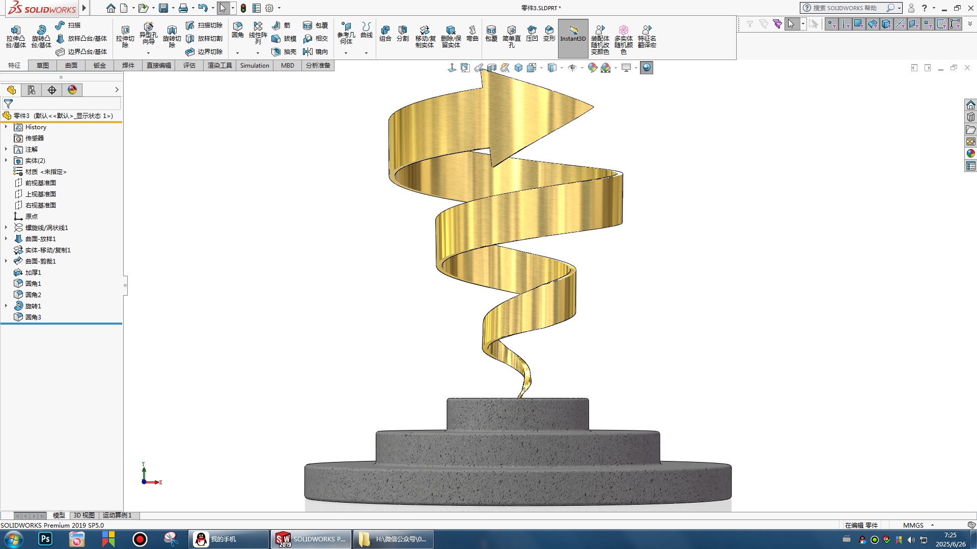Click the Windows Start button

pos(13,539)
